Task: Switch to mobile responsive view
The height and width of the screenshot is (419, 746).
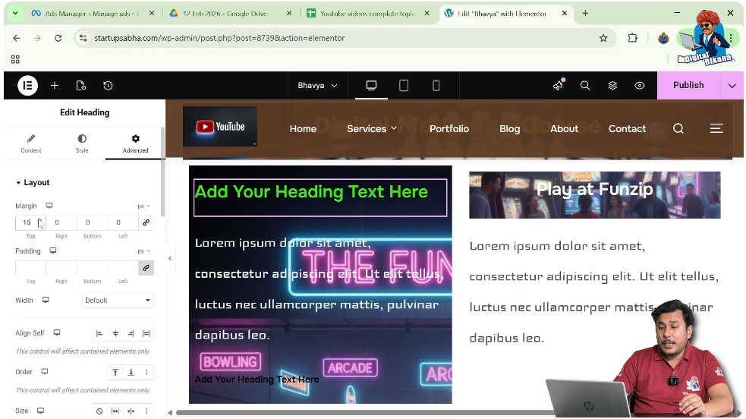Action: 436,86
